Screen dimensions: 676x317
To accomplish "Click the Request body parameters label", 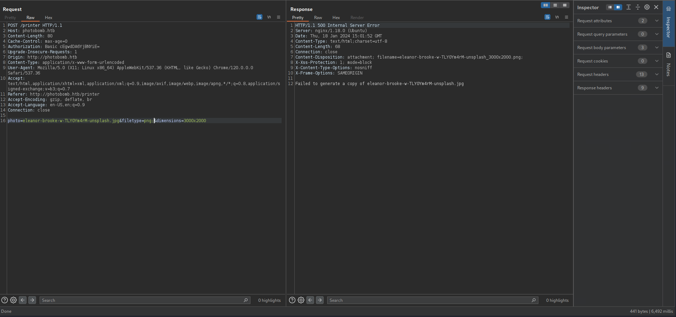I will (x=601, y=48).
